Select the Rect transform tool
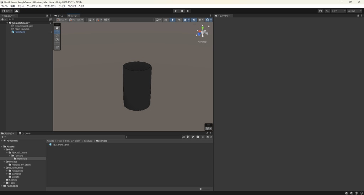The height and width of the screenshot is (195, 364). pos(57,44)
